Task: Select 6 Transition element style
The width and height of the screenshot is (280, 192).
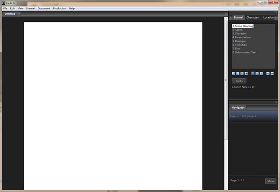Action: click(x=240, y=45)
